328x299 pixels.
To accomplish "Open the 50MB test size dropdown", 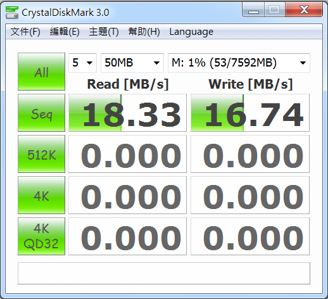I will click(x=132, y=63).
